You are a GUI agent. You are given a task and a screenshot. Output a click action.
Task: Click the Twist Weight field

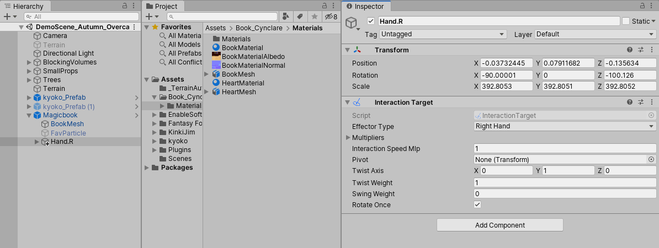click(x=565, y=182)
